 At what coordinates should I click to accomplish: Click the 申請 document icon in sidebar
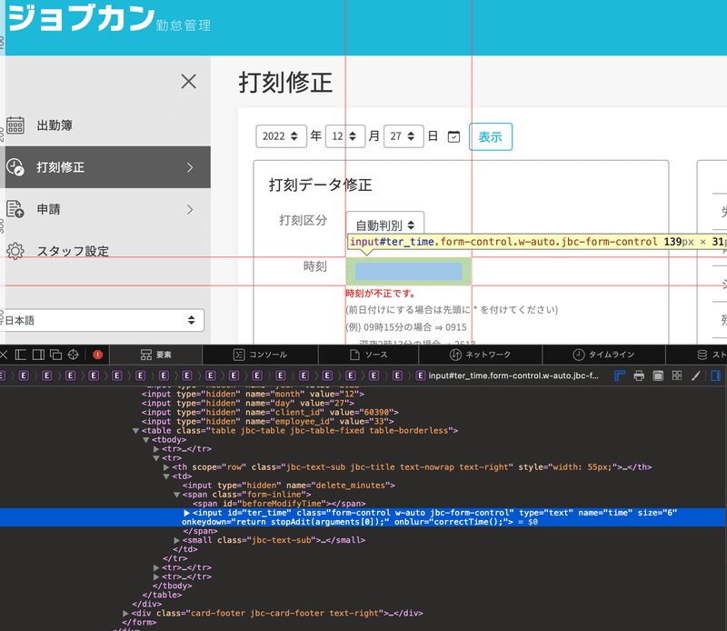[x=15, y=209]
